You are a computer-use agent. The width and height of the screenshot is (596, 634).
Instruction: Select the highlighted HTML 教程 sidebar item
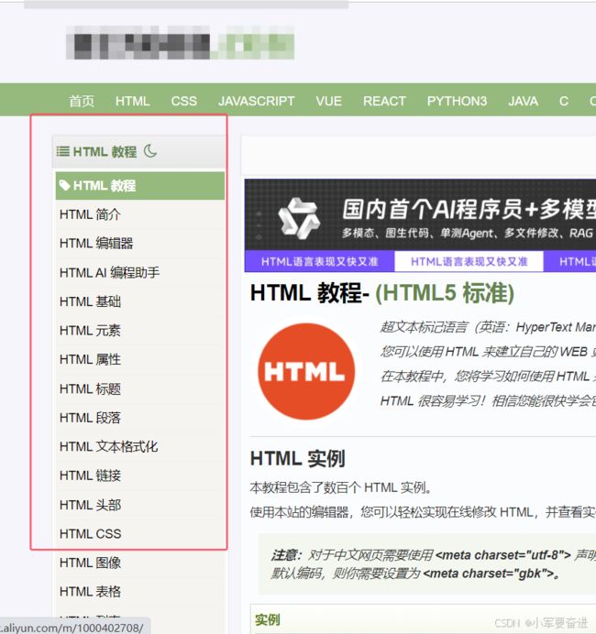(140, 186)
